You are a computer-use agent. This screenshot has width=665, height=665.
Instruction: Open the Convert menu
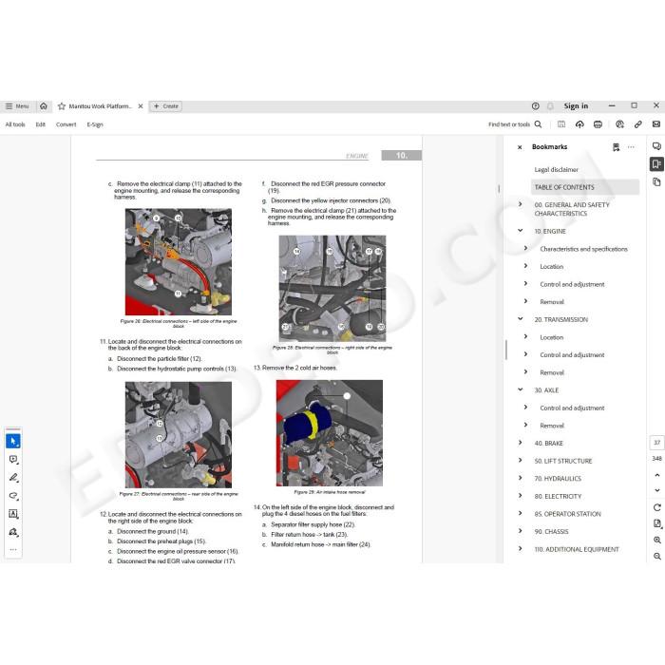click(x=66, y=124)
